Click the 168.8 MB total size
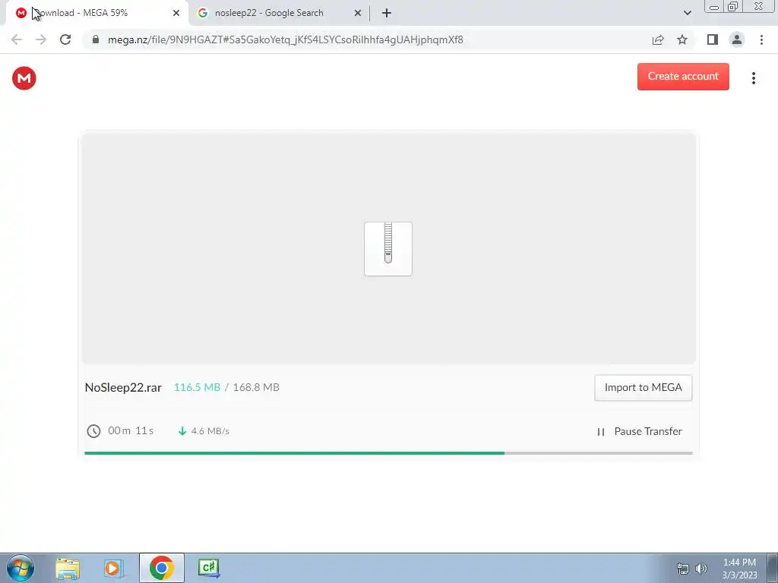 pos(256,387)
